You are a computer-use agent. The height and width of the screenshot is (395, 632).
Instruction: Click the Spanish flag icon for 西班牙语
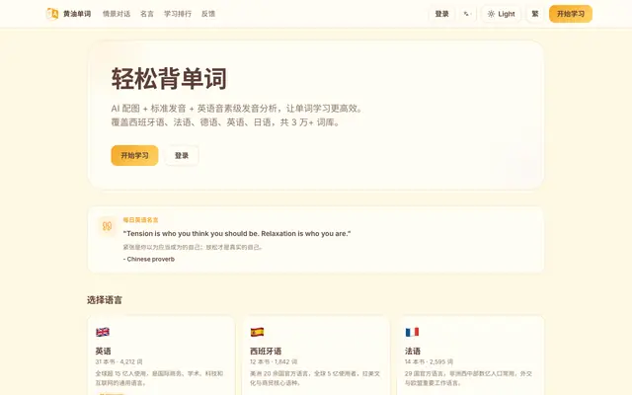(257, 332)
